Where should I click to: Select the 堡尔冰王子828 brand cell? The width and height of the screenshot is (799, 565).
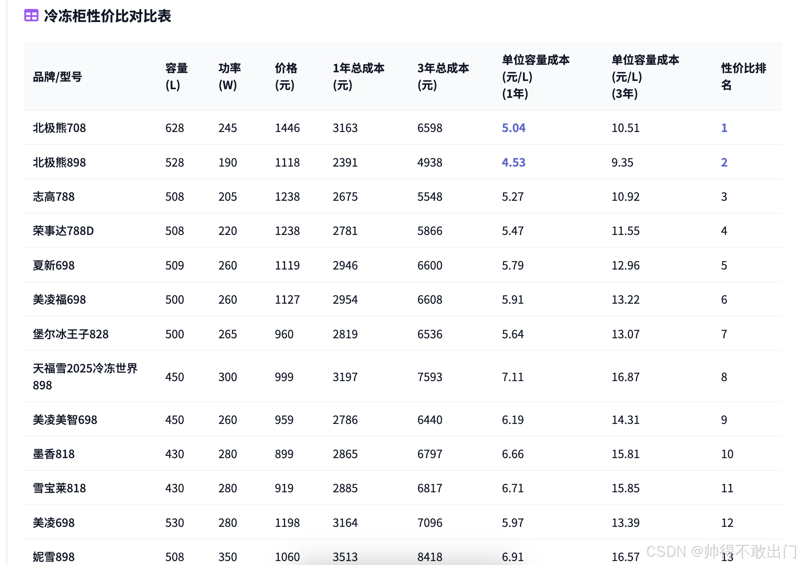[x=71, y=334]
